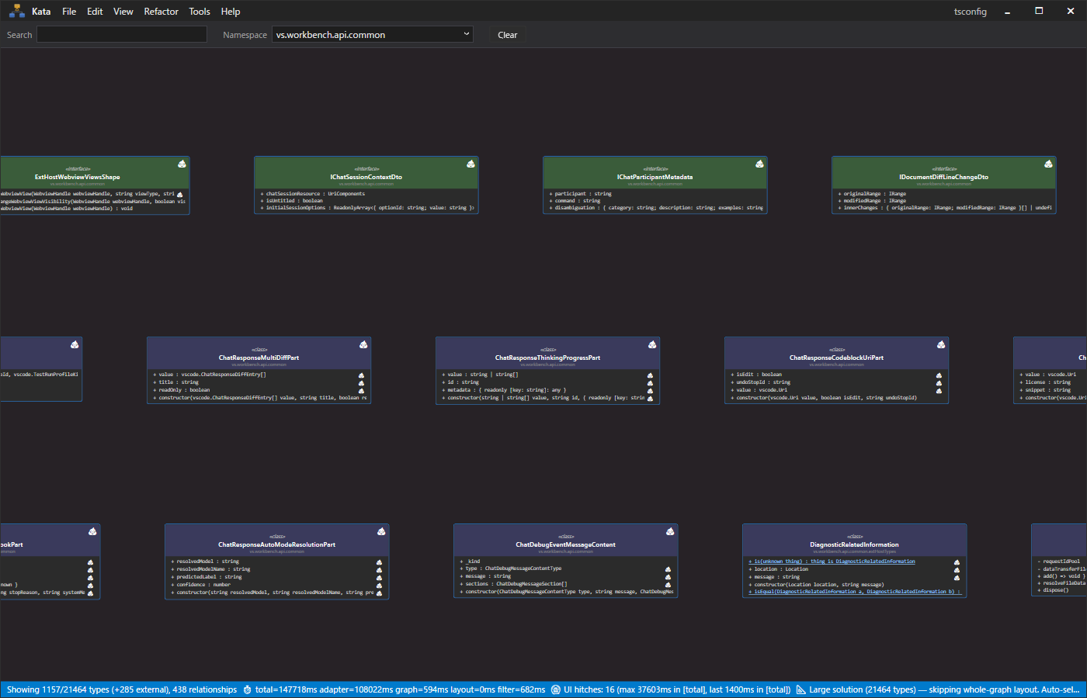This screenshot has height=698, width=1087.
Task: Click the Kata app logo icon
Action: 16,11
